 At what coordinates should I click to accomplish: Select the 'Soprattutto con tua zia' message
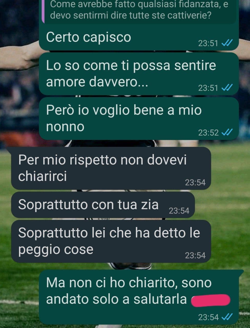point(103,205)
